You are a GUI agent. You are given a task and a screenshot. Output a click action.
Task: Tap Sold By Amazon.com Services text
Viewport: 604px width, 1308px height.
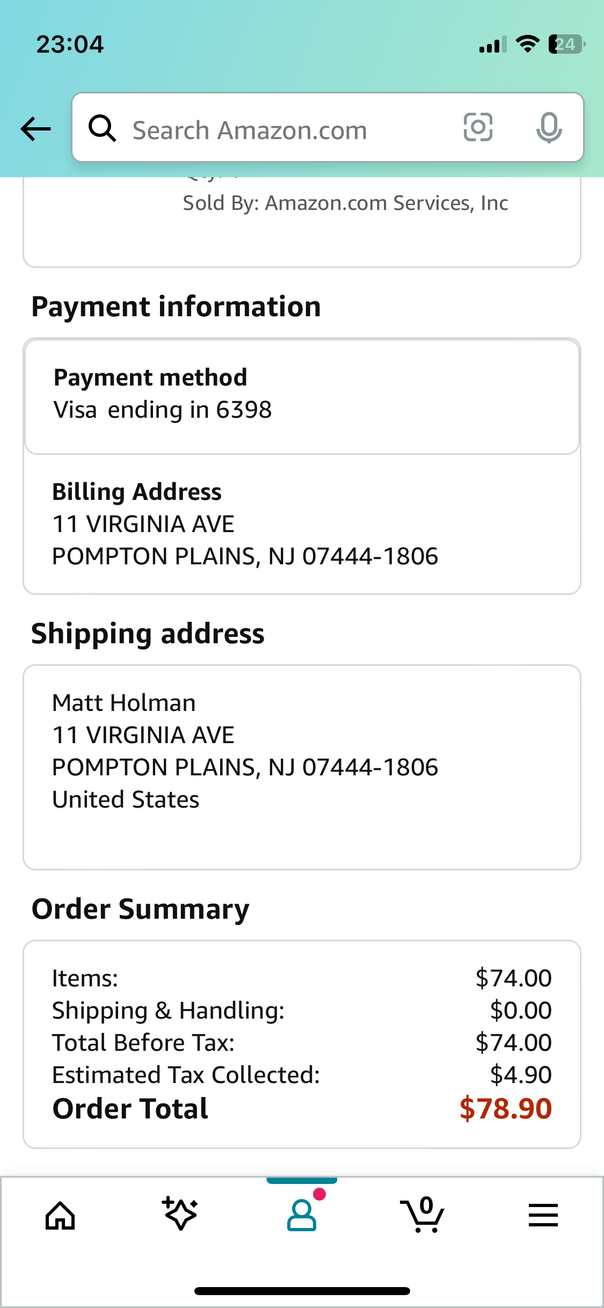click(345, 203)
